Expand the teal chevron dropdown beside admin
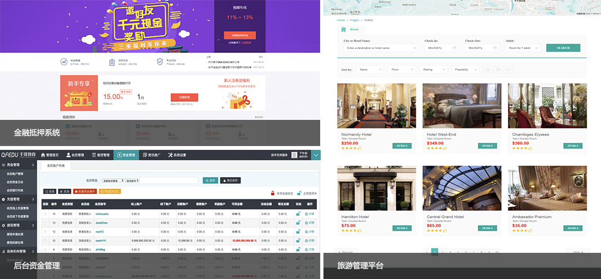The image size is (601, 279). coord(316,155)
